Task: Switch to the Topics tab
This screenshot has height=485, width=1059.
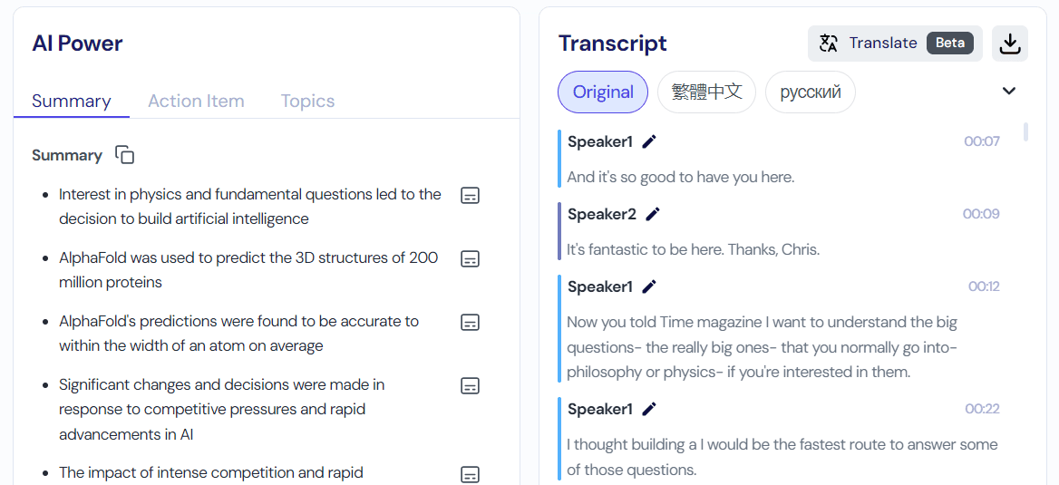Action: click(307, 101)
